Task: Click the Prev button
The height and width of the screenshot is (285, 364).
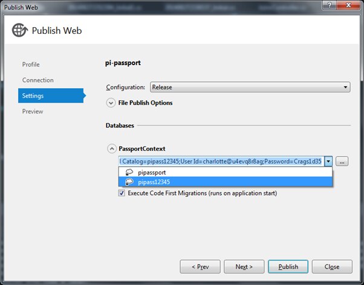Action: click(x=200, y=266)
